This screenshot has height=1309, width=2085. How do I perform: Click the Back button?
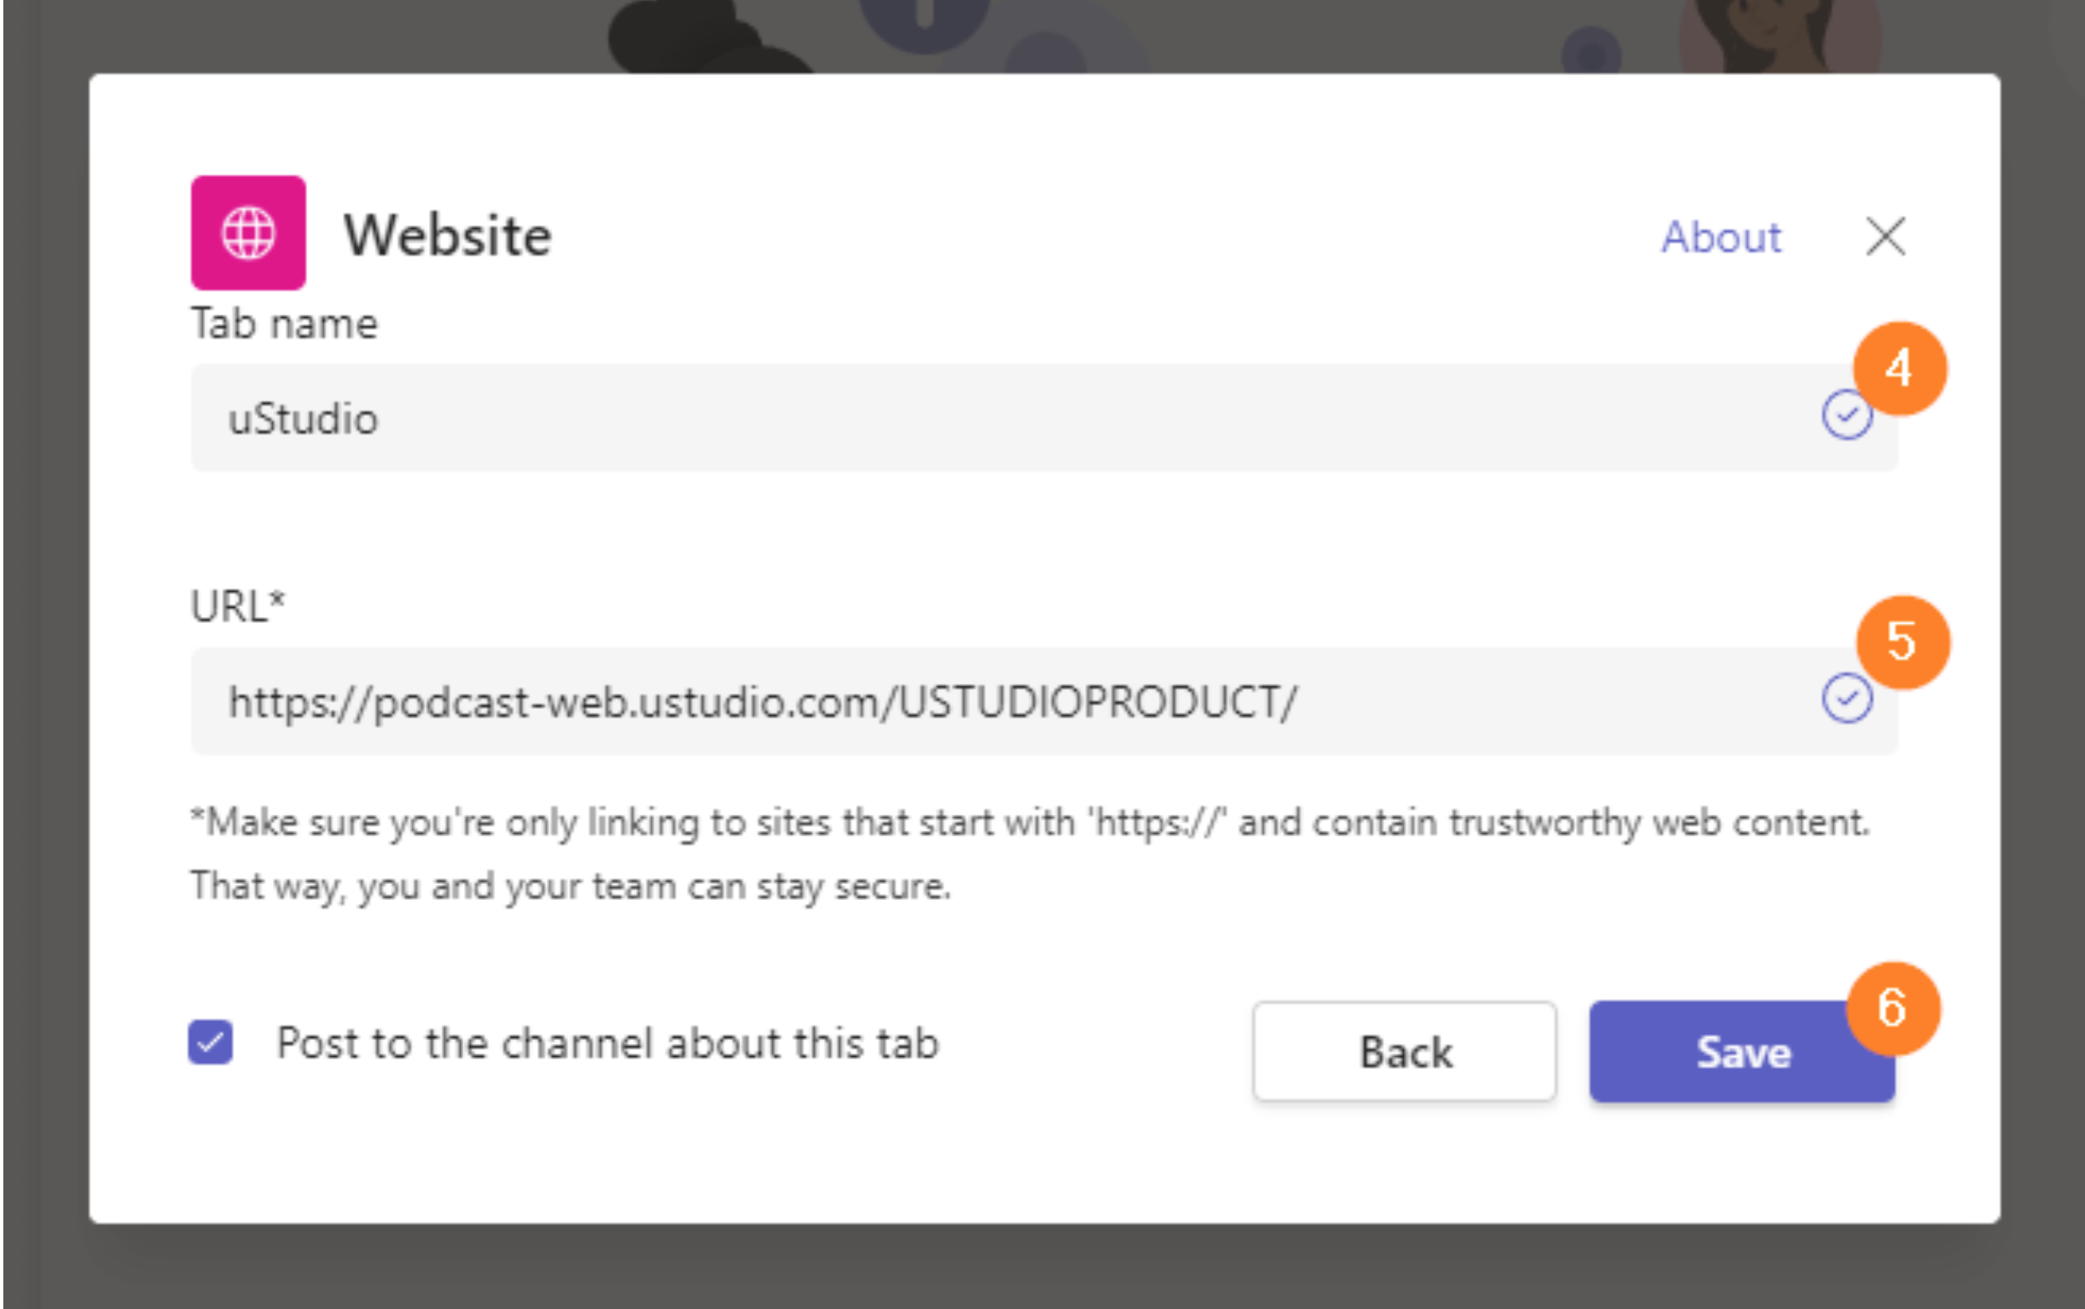point(1404,1052)
